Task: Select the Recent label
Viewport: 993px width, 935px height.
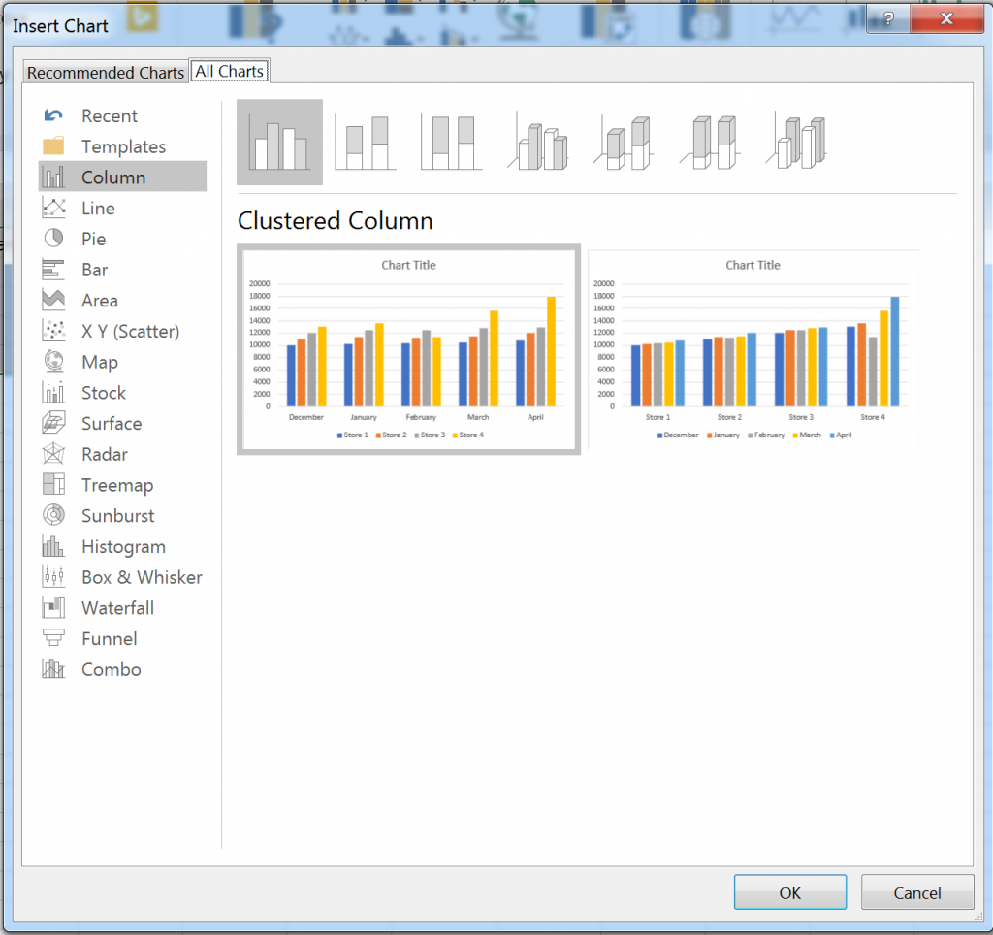Action: pos(110,116)
